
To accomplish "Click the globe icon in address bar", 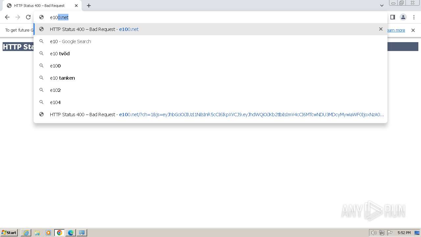I will (x=41, y=17).
